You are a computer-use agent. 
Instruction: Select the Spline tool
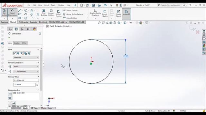coord(32,10)
